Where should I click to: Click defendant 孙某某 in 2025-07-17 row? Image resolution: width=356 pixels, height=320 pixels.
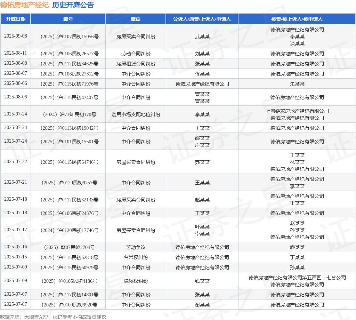click(x=297, y=230)
